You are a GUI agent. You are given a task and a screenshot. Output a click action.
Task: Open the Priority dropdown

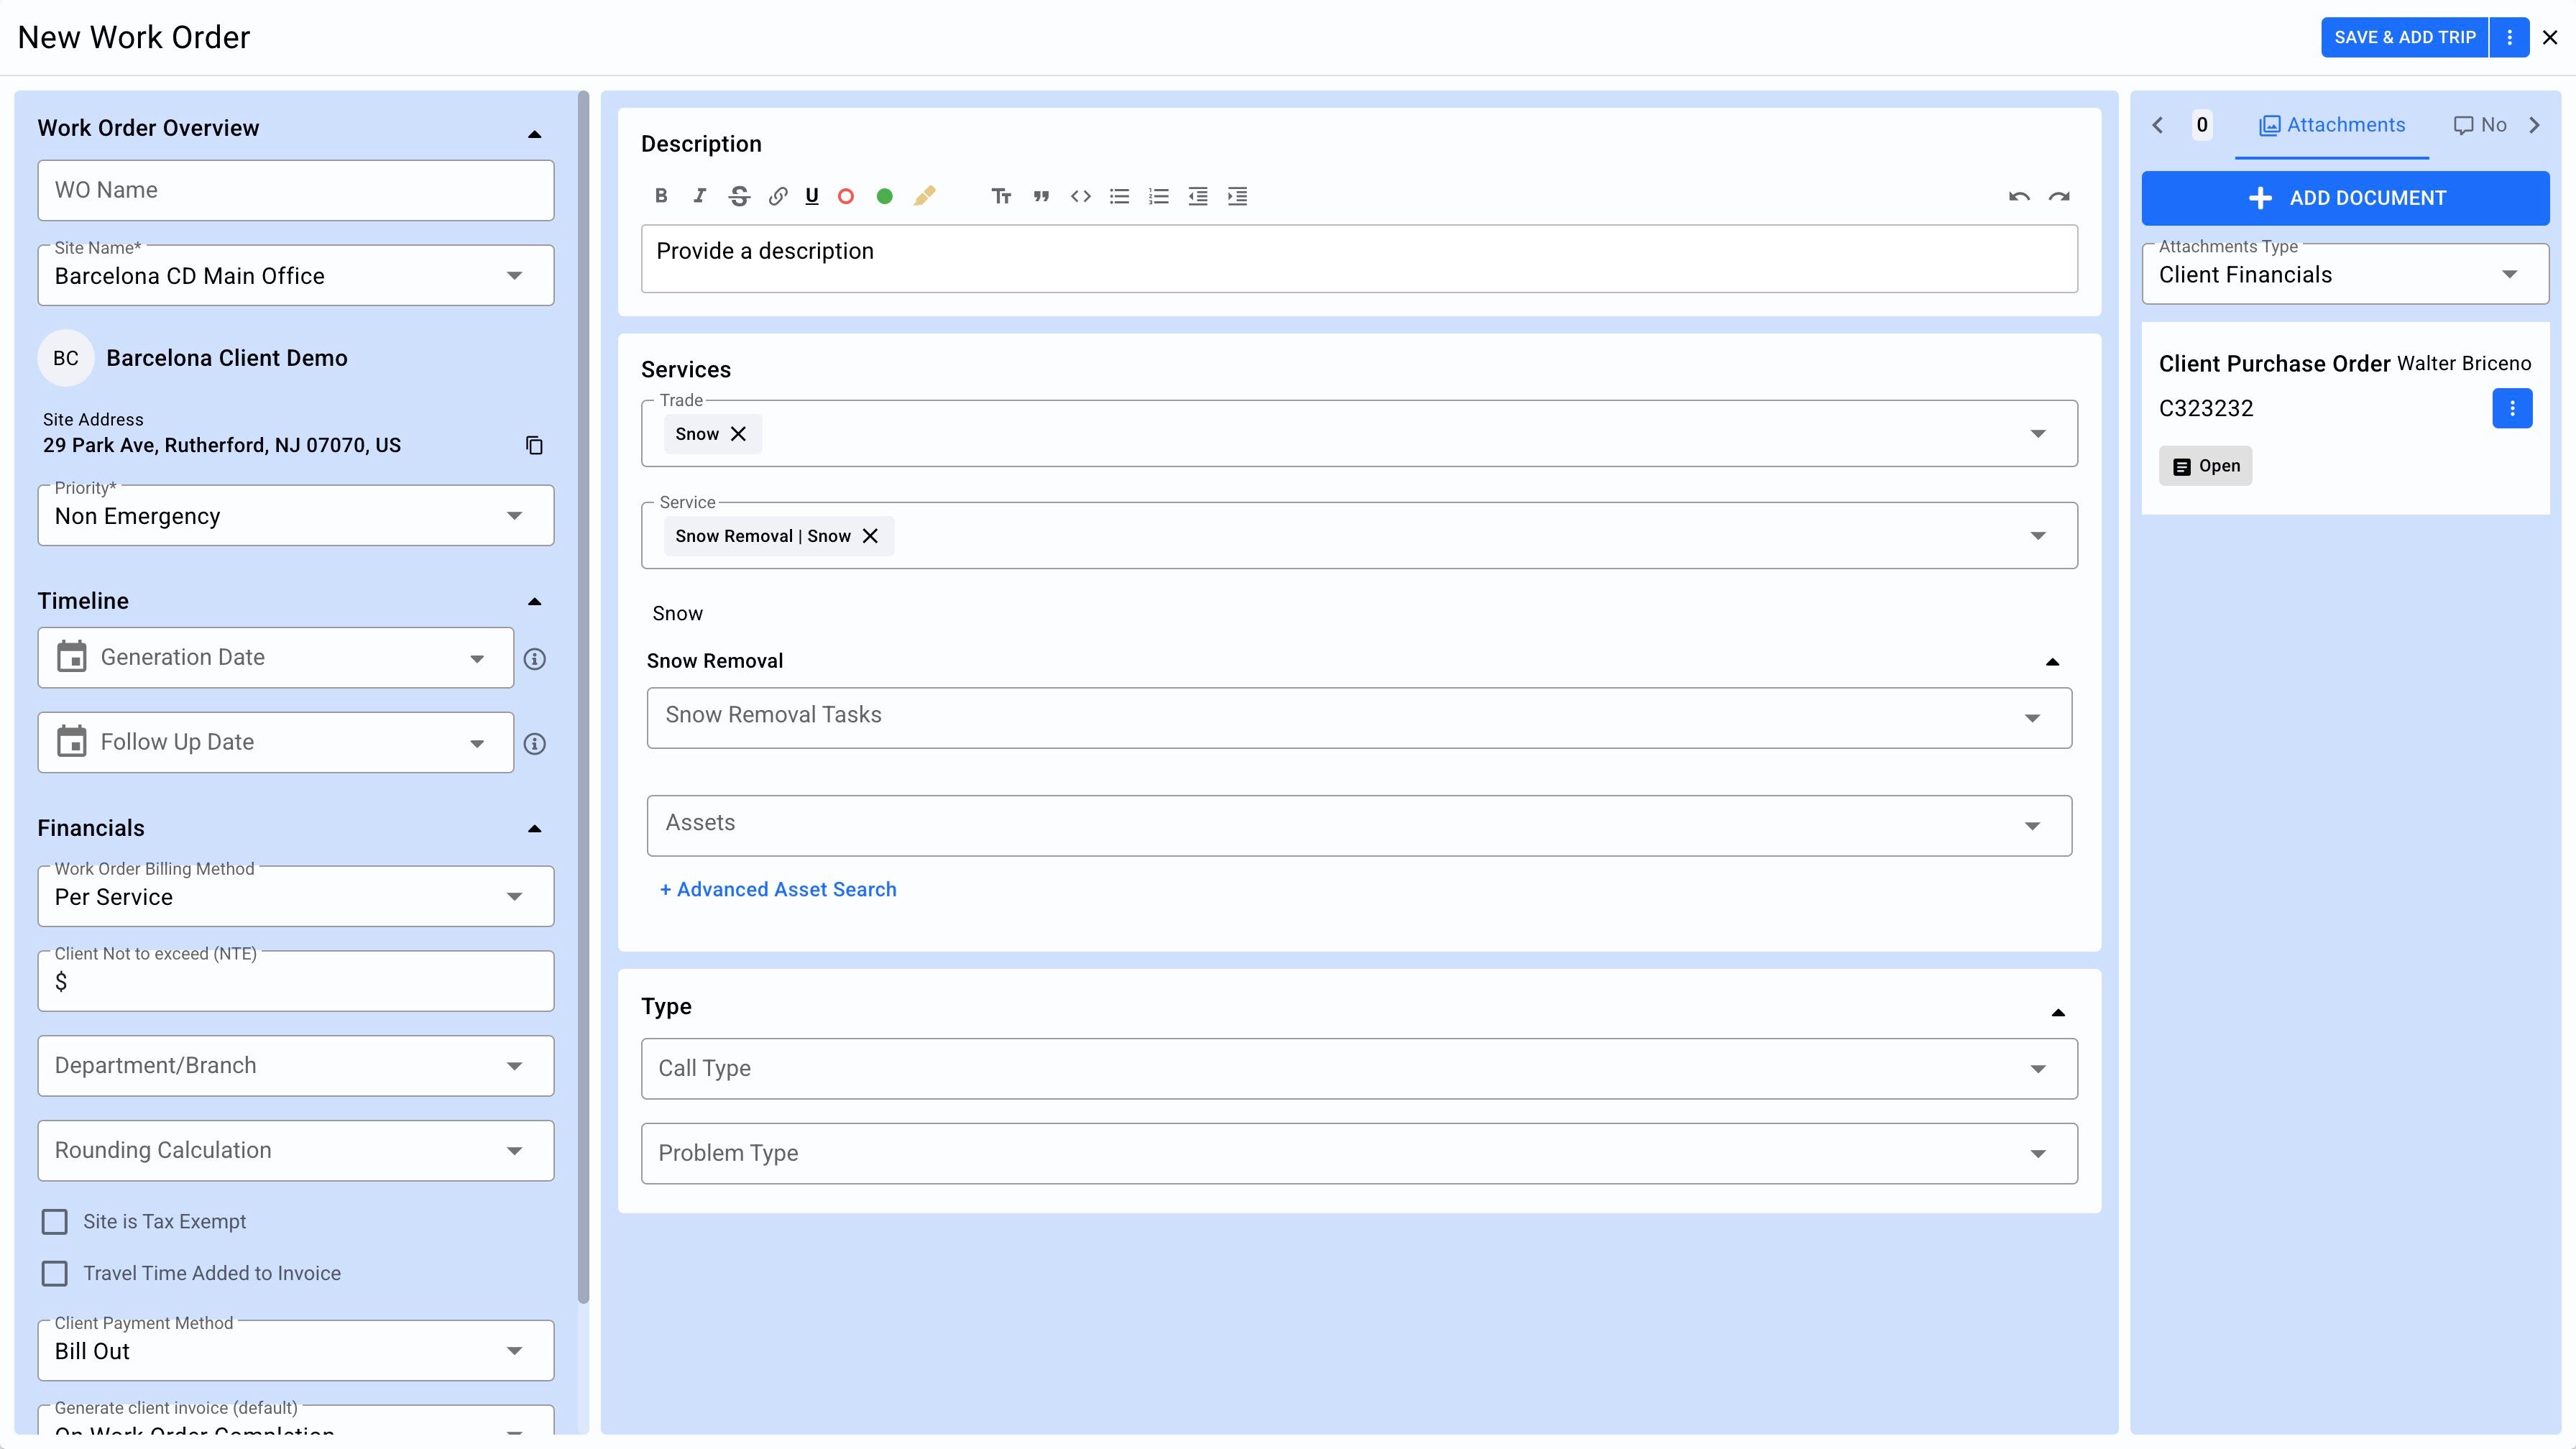(x=295, y=516)
